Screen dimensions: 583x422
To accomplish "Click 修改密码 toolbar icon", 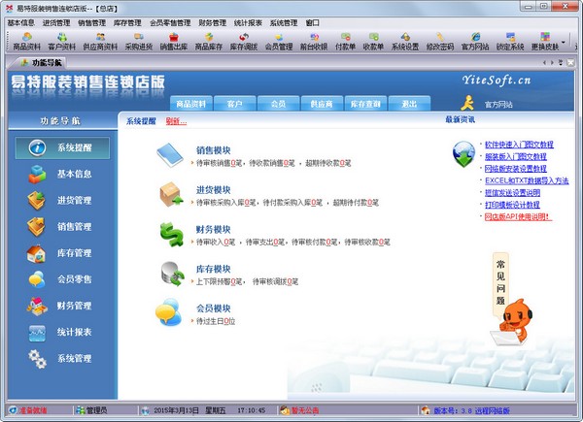I will [440, 41].
